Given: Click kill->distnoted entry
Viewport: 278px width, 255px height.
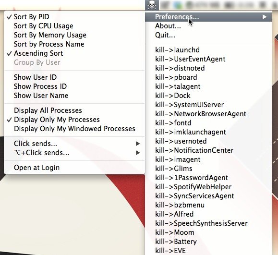Looking at the screenshot, I should click(x=208, y=68).
